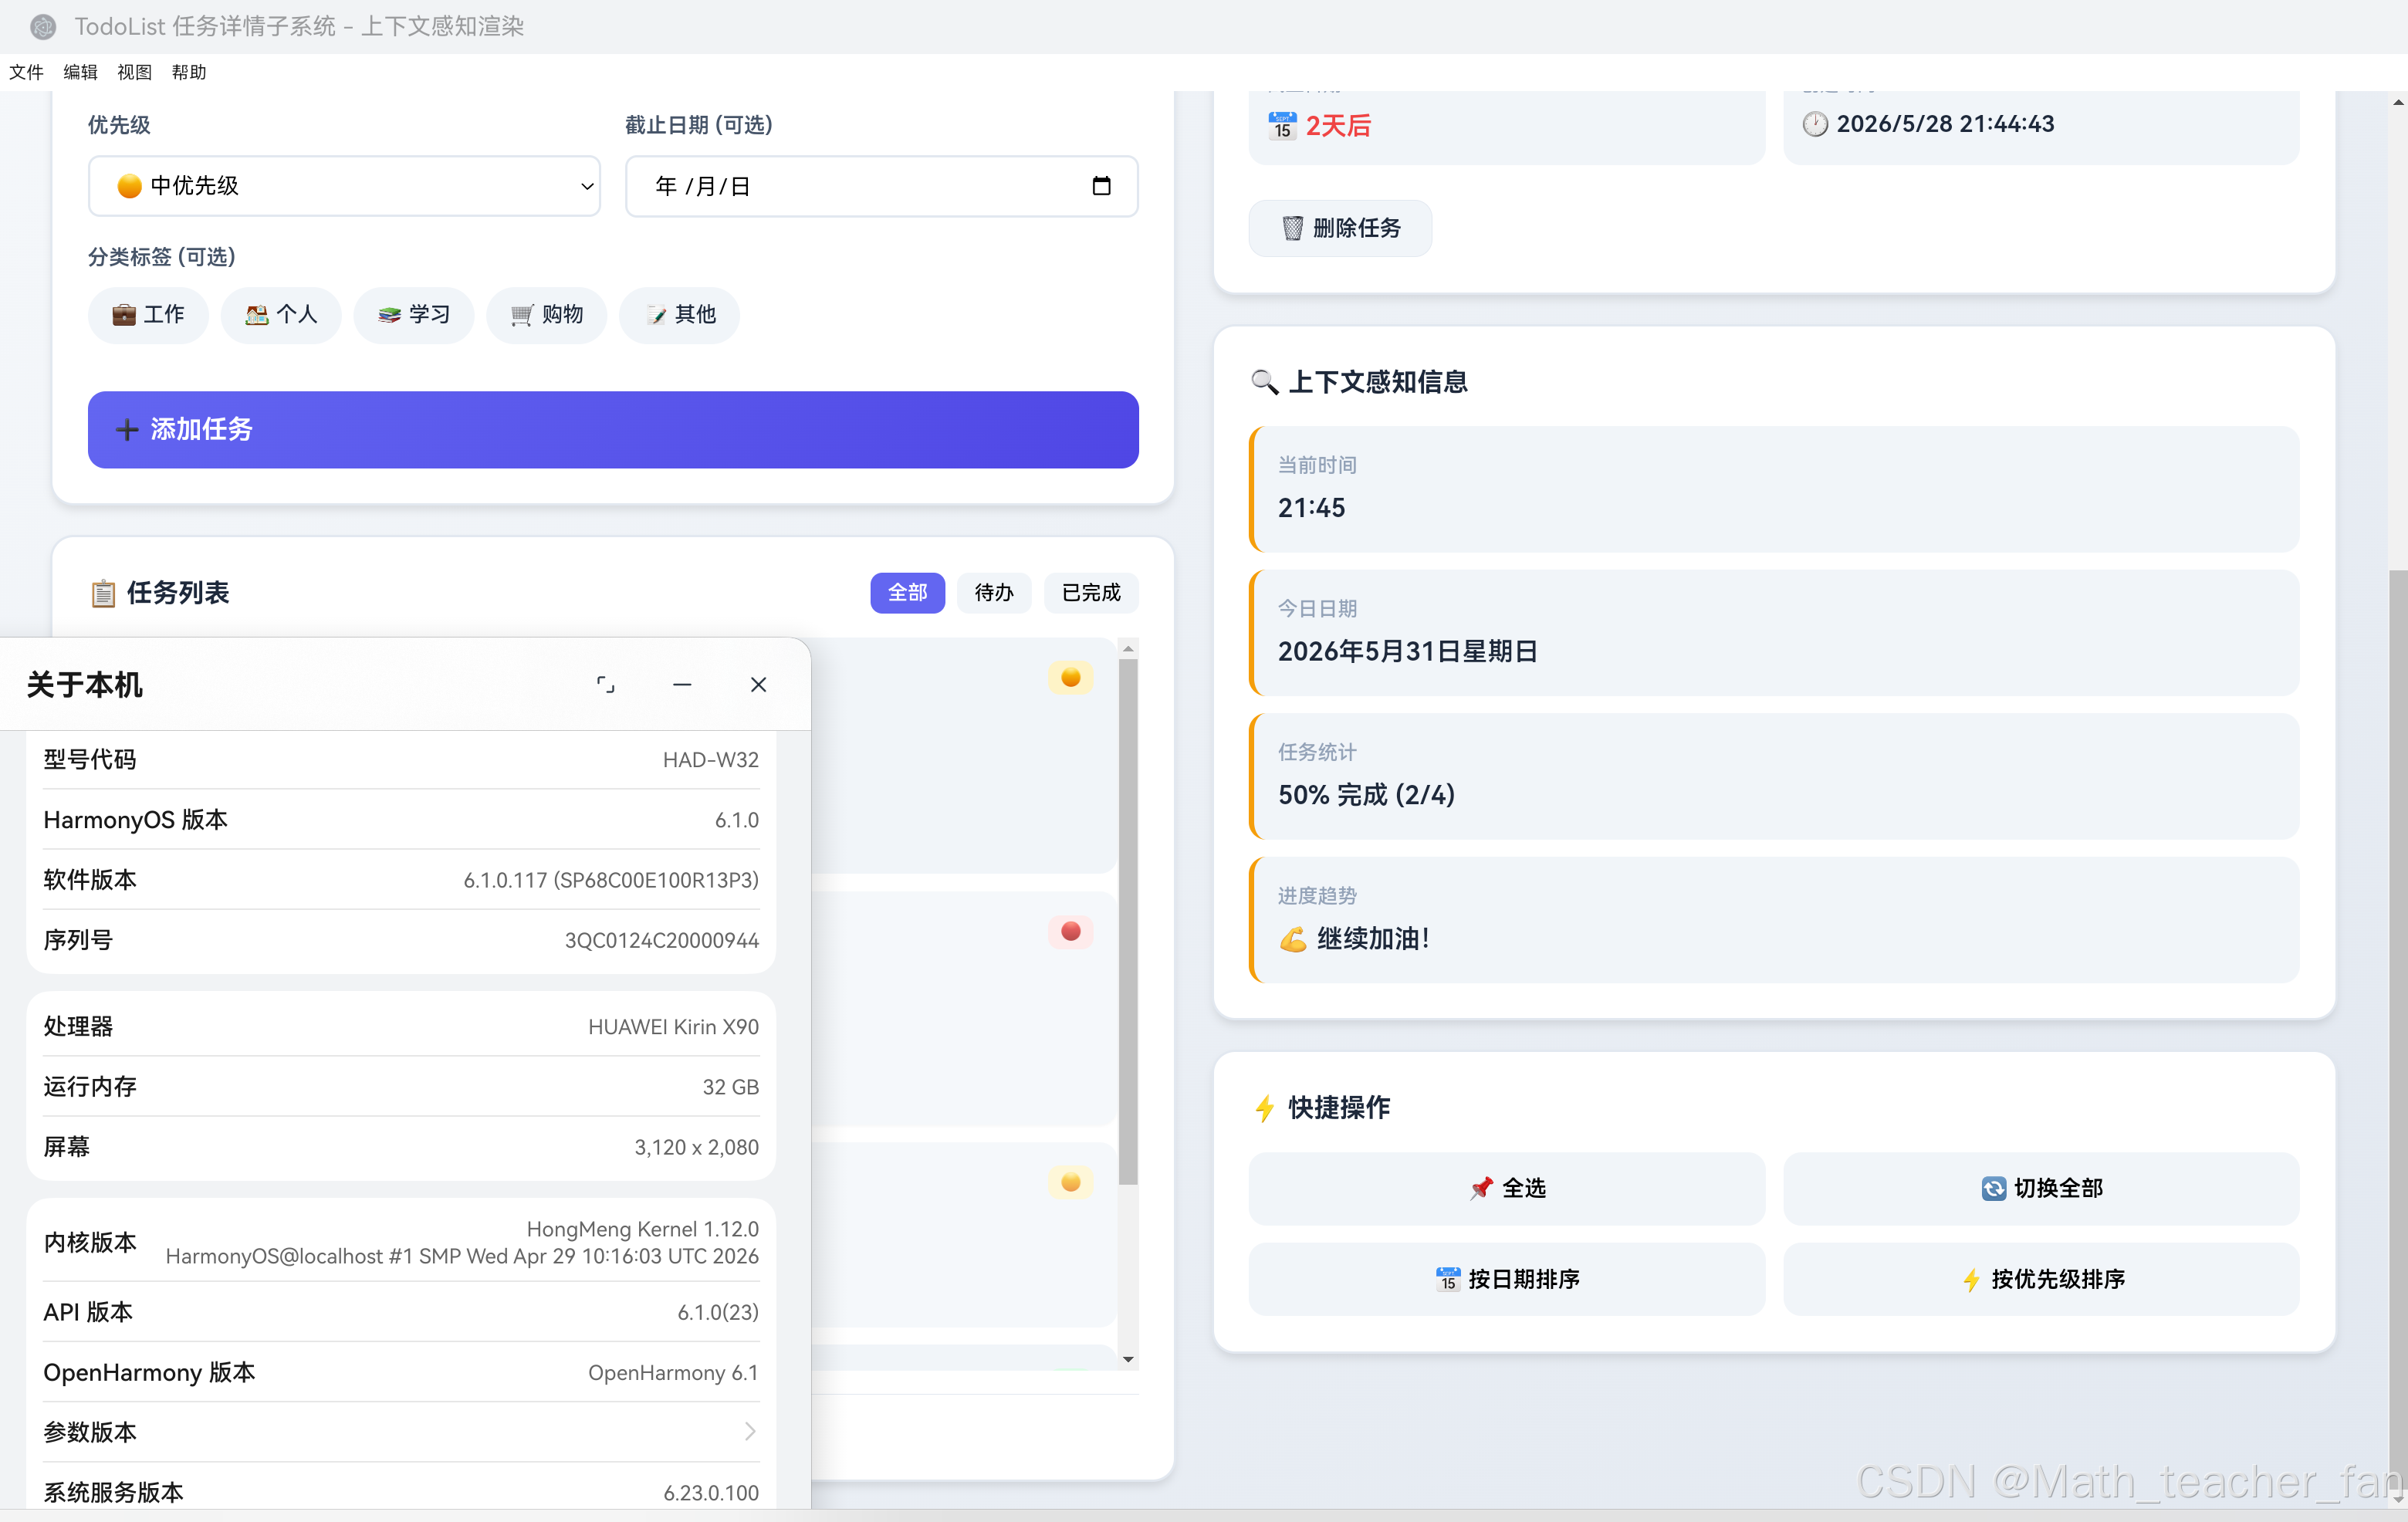Toggle the 购物 category tag

pyautogui.click(x=547, y=315)
